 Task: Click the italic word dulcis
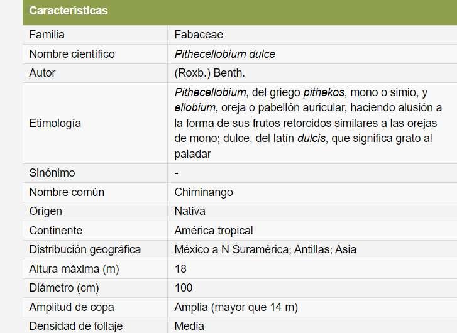pos(312,138)
